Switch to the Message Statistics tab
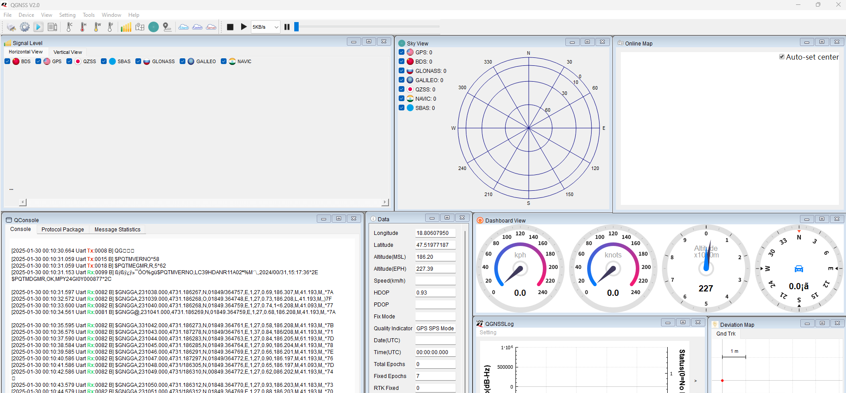The height and width of the screenshot is (393, 846). point(117,230)
